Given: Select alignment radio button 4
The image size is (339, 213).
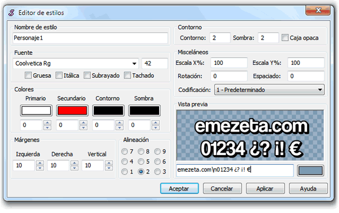Looking at the screenshot, I should [x=124, y=162].
